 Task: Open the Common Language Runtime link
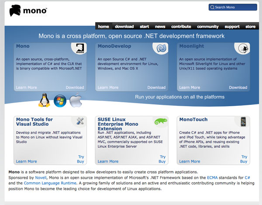point(50,183)
